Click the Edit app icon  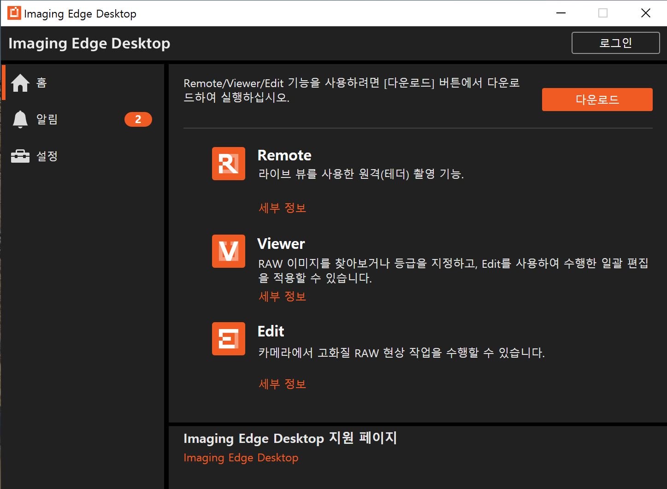click(229, 339)
